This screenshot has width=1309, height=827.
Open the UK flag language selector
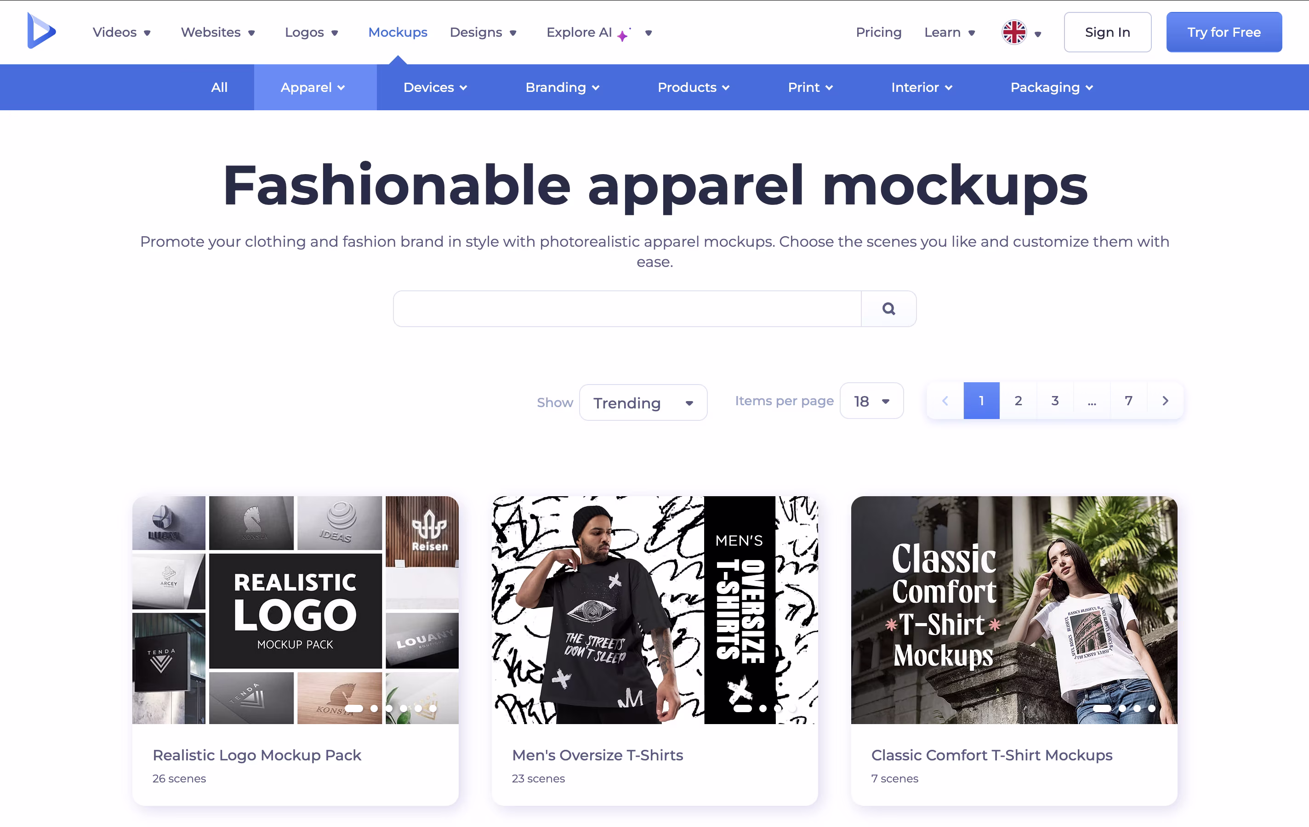(1021, 33)
